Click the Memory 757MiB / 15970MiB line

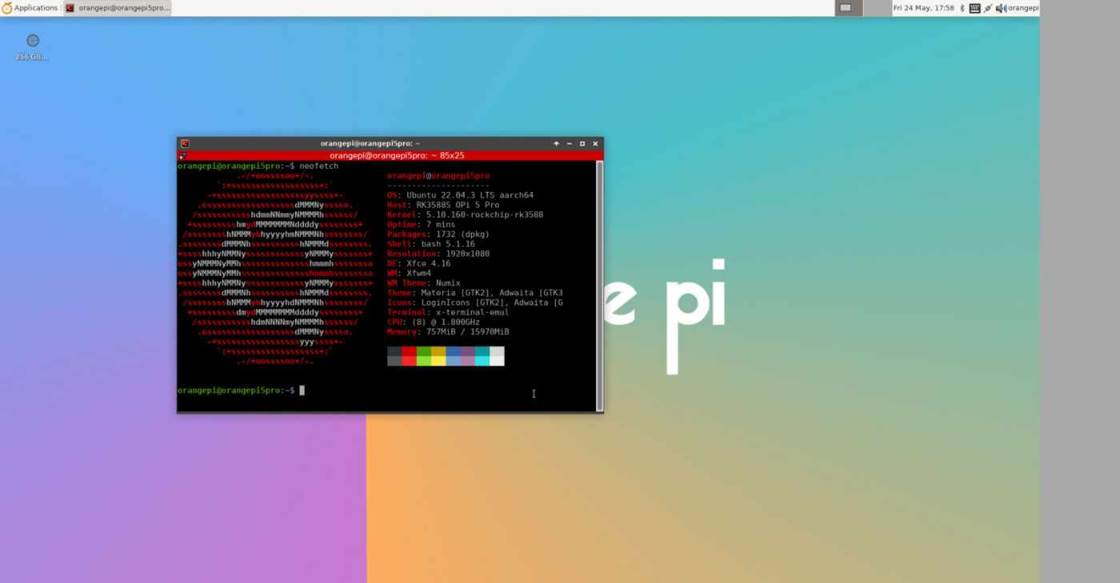click(x=448, y=332)
